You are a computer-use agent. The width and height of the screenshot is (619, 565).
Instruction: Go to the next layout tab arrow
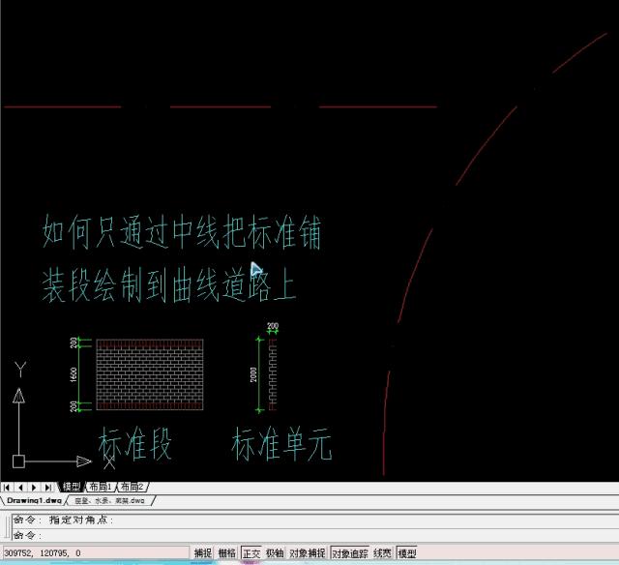point(35,488)
